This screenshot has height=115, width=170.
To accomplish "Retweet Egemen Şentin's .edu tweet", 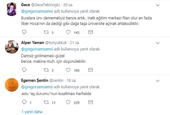I will tap(46, 102).
